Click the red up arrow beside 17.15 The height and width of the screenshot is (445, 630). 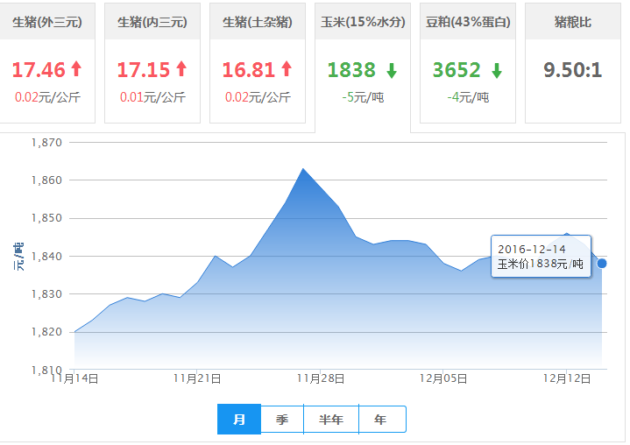[x=181, y=68]
